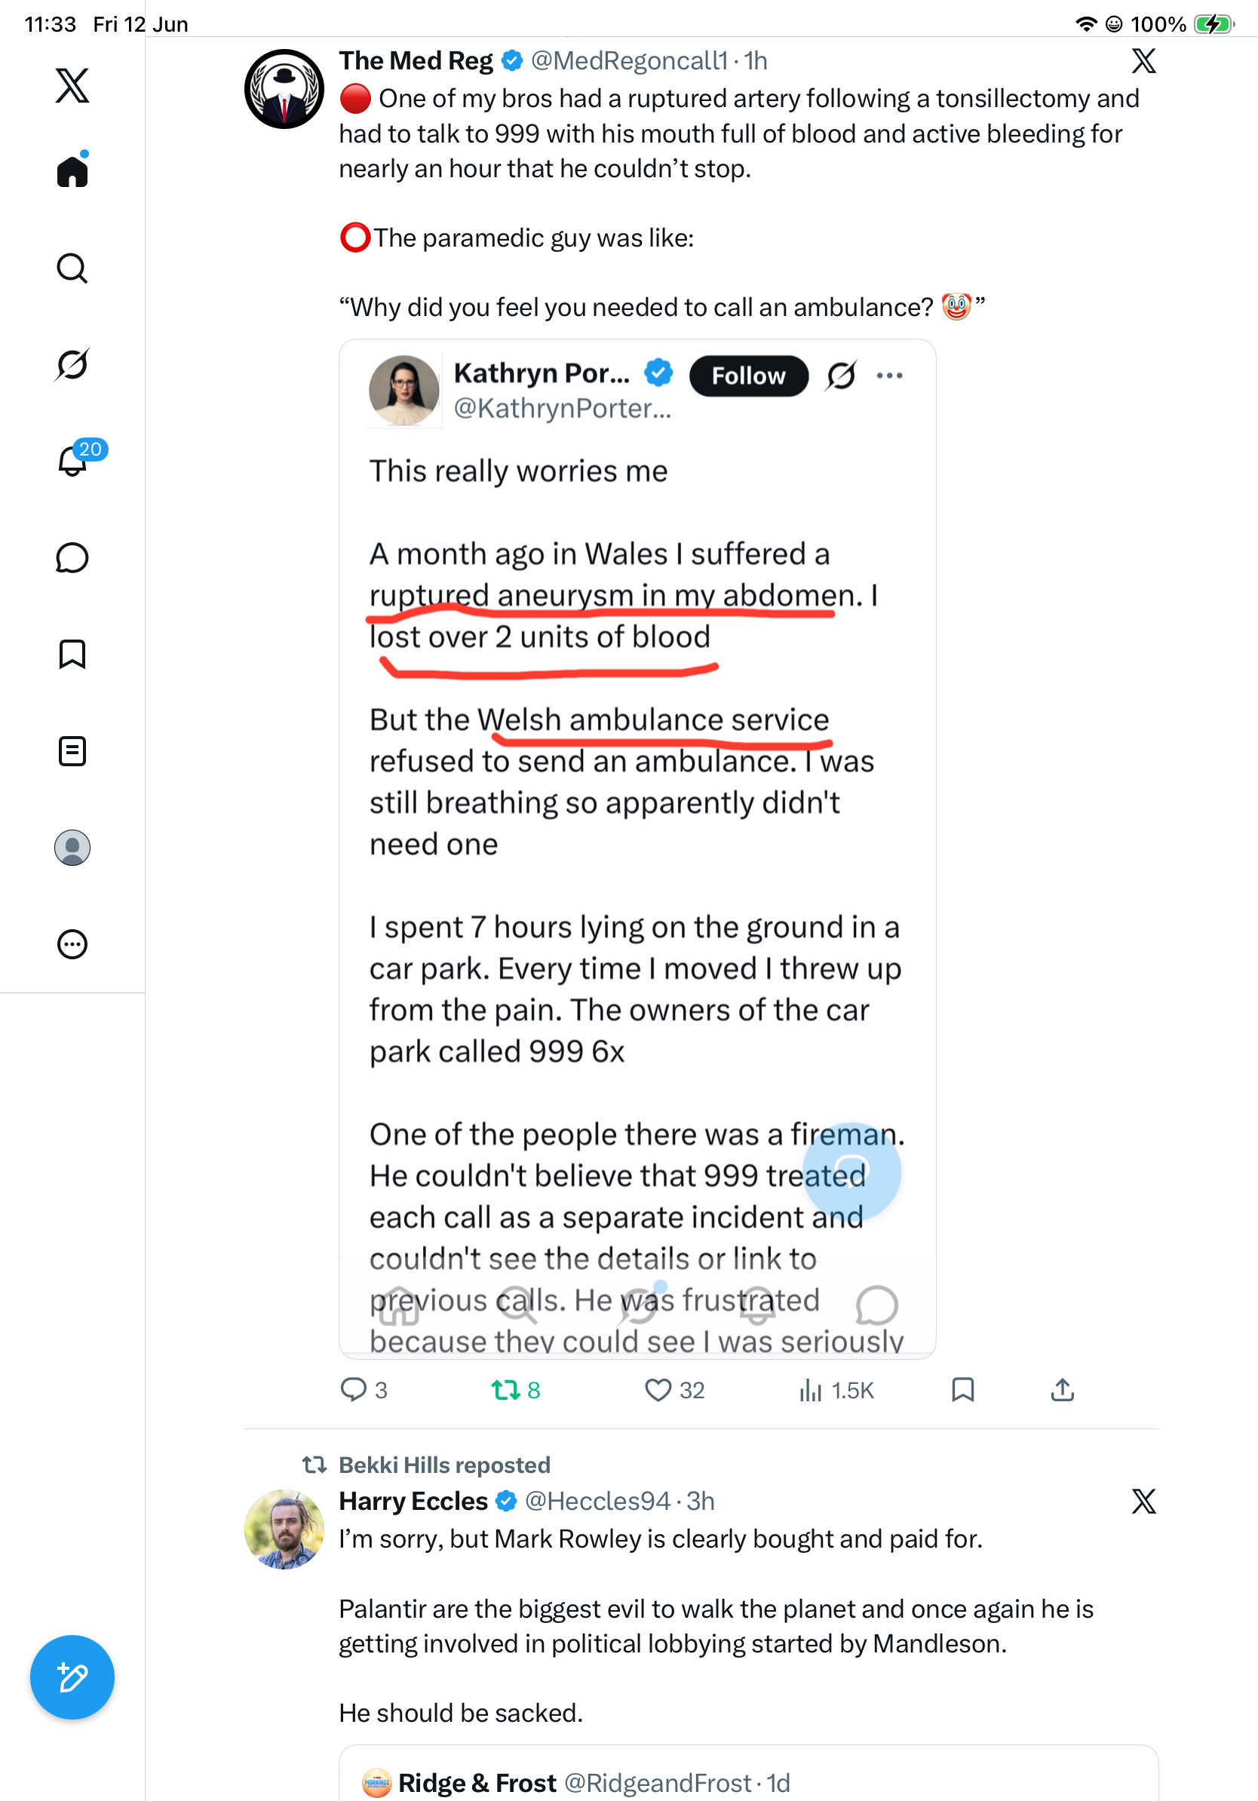1258x1801 pixels.
Task: Open Bookmarks from the sidebar
Action: (72, 654)
